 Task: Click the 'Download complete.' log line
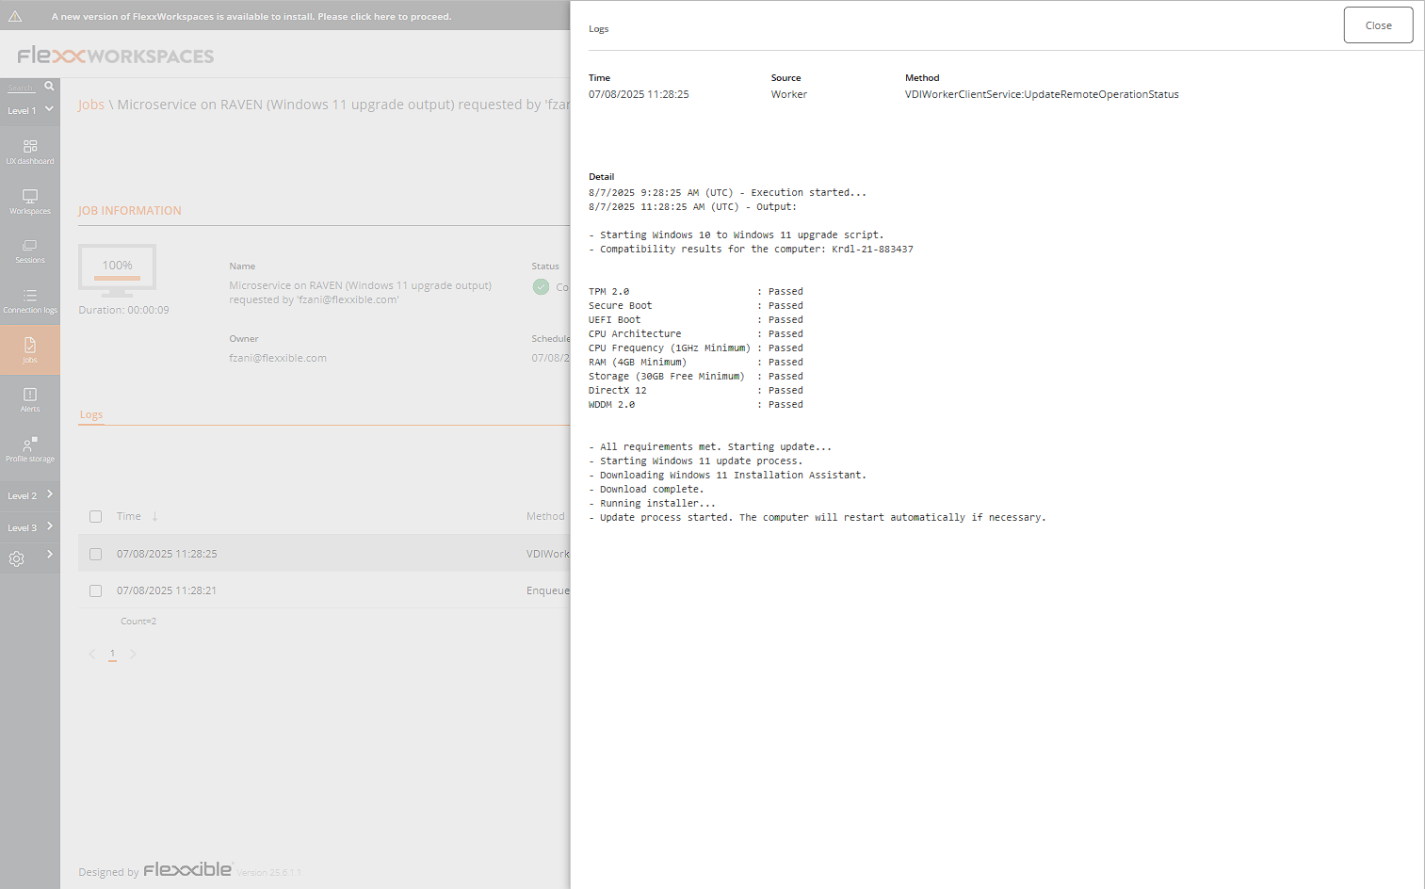(646, 490)
